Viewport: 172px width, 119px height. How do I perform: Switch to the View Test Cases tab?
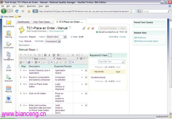[42, 22]
